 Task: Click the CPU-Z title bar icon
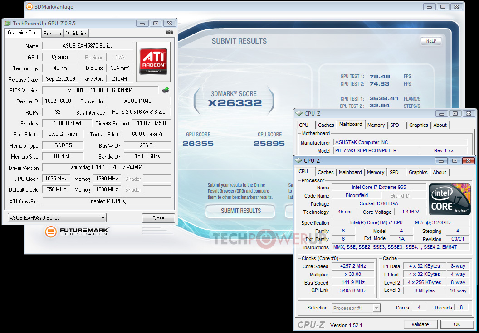[299, 160]
